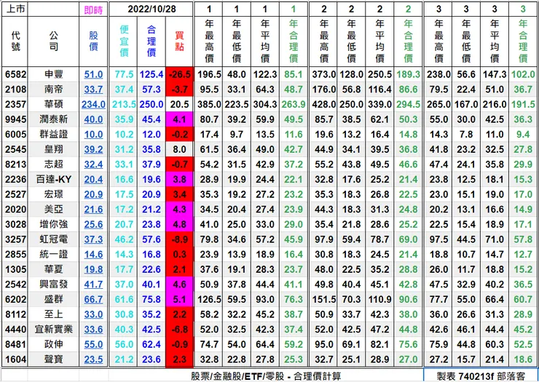Screen dimensions: 539x382
Task: Select stock code cell 6582
Action: 15,74
